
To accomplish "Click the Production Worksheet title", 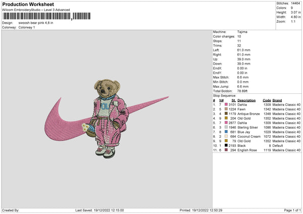I will point(28,4).
